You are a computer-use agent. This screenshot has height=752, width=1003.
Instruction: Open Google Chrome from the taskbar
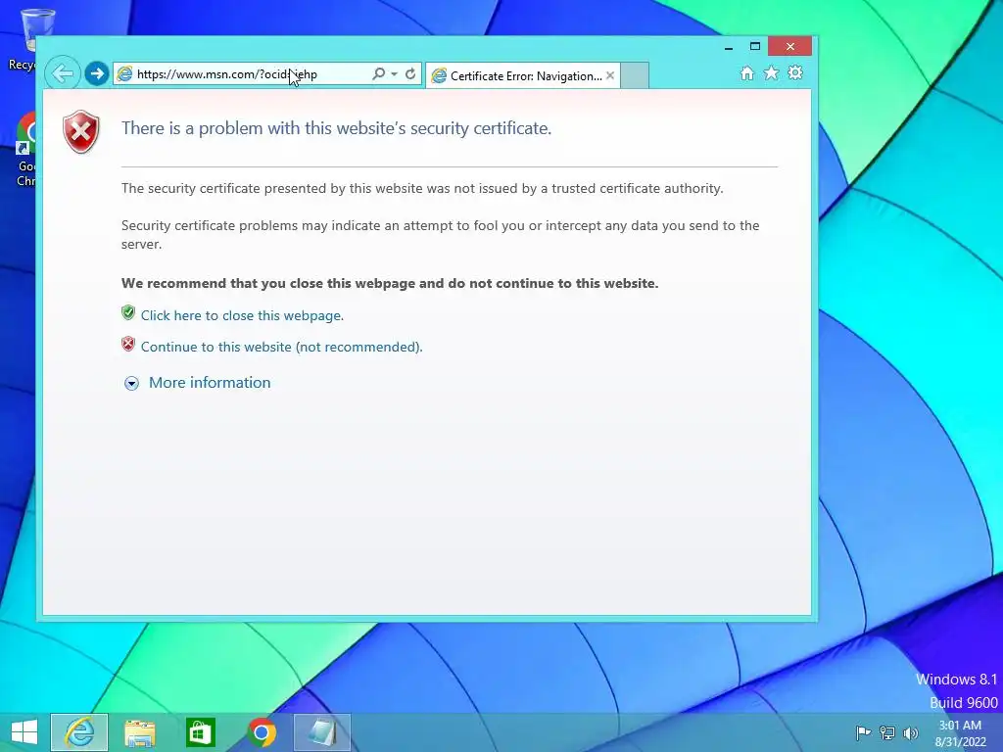tap(262, 732)
